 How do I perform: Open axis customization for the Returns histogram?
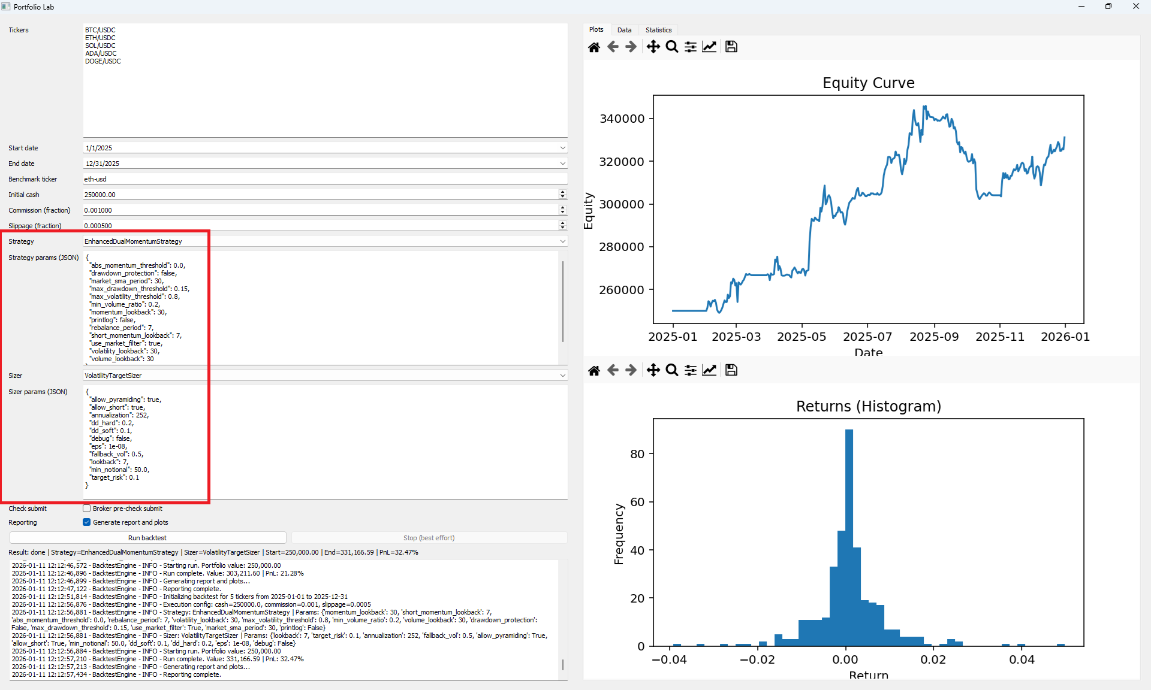(709, 370)
